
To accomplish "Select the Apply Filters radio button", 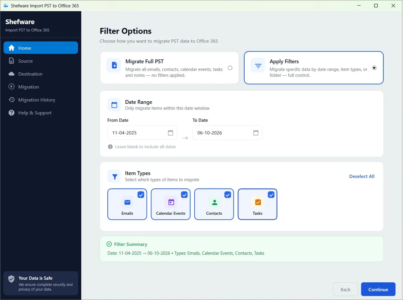I will click(374, 68).
